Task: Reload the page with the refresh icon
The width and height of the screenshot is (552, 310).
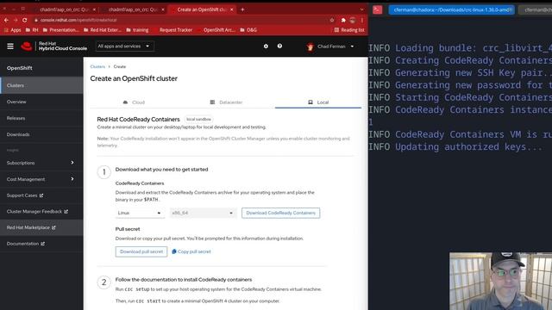Action: coord(25,20)
